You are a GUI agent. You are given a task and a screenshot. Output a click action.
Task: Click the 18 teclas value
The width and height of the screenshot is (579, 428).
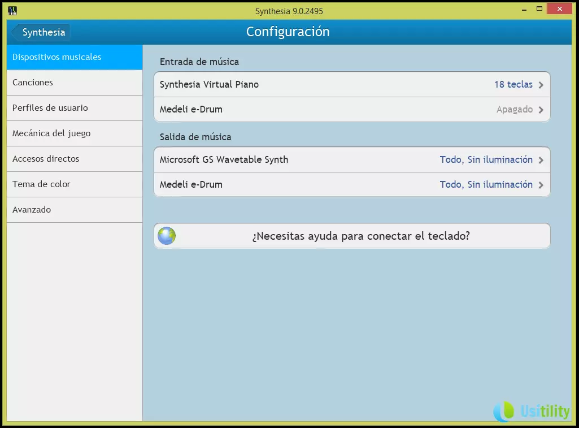[x=513, y=84]
